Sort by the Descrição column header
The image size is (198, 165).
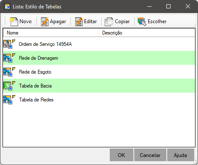pos(147,33)
